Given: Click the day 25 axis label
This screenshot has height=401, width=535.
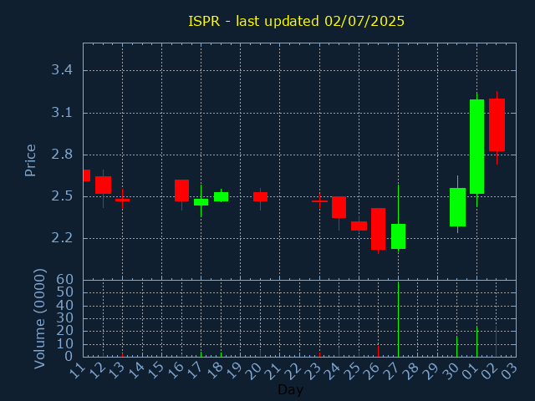Looking at the screenshot, I should [354, 370].
